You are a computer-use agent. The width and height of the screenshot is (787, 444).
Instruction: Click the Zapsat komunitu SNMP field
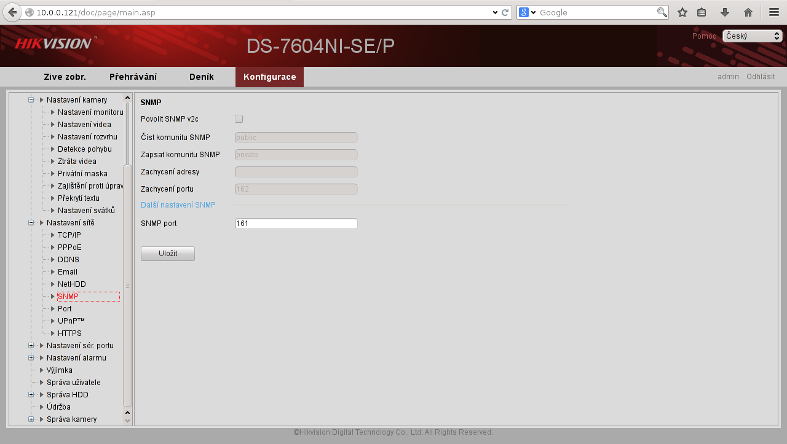[296, 155]
